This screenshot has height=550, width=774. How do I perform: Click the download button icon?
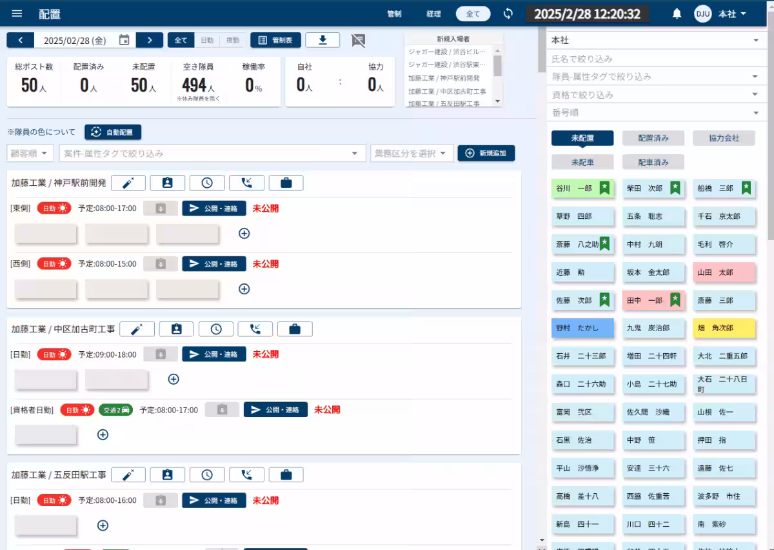(322, 40)
